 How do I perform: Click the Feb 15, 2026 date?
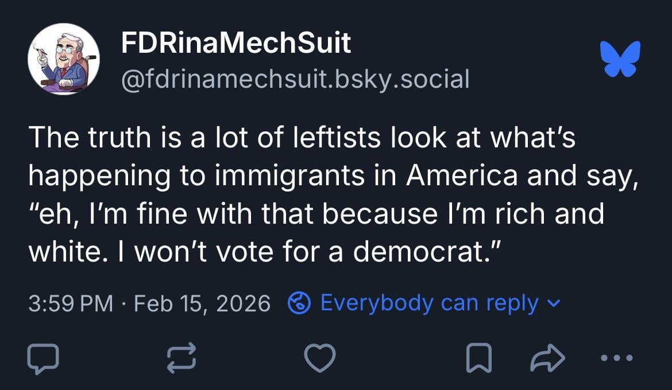click(x=202, y=303)
